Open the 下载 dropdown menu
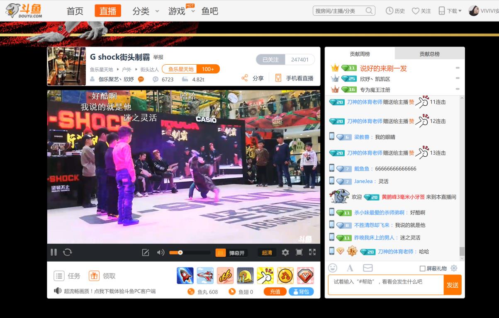This screenshot has height=318, width=499. pyautogui.click(x=450, y=11)
